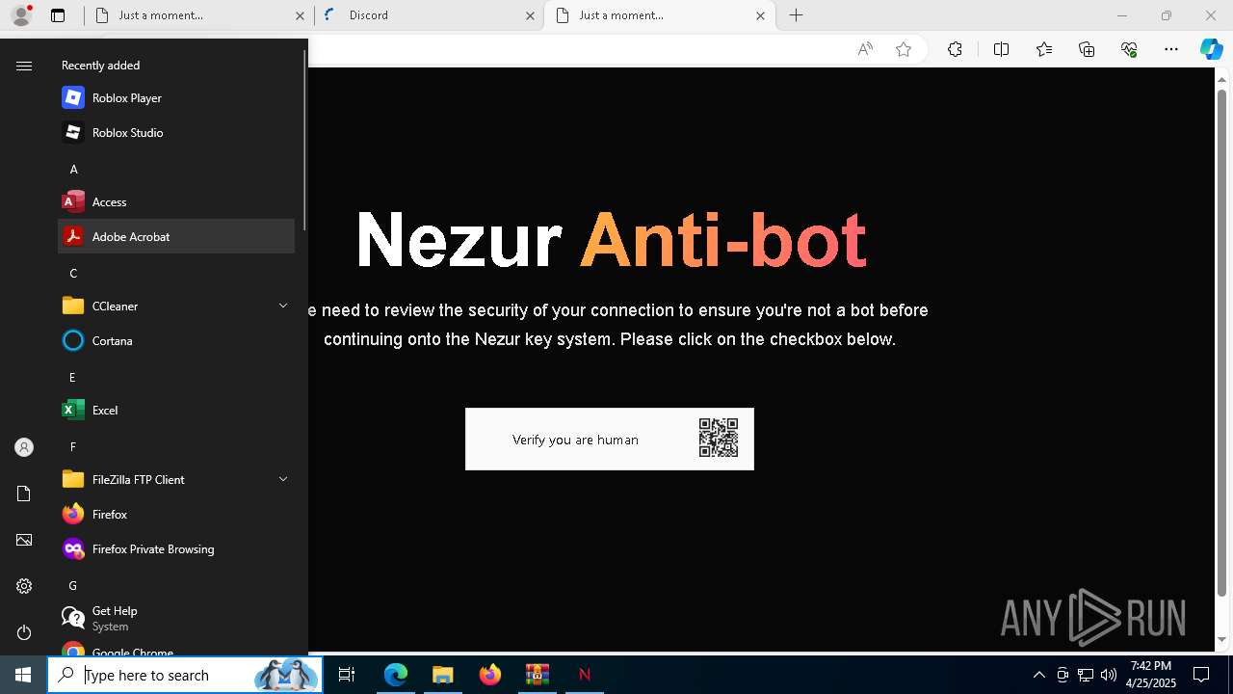Screen dimensions: 1233x694
Task: Open a new browser tab
Action: coord(796,15)
